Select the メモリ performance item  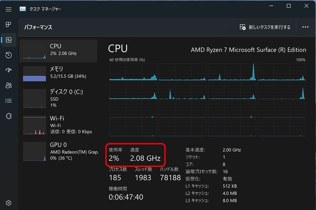58,73
